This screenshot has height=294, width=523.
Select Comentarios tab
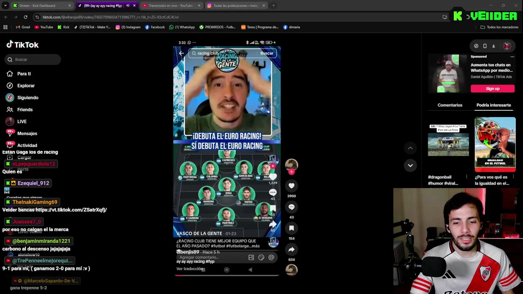pos(450,105)
